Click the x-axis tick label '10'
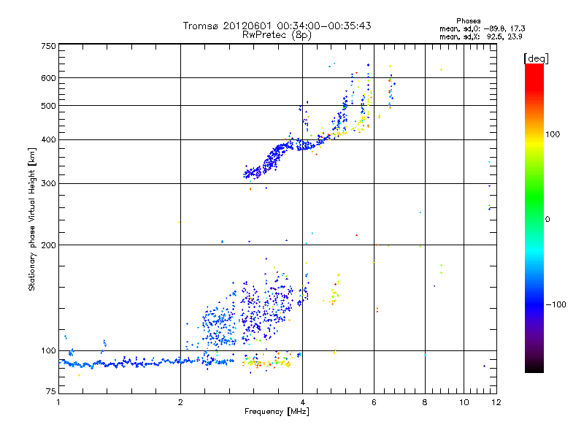The image size is (584, 438). tap(464, 402)
